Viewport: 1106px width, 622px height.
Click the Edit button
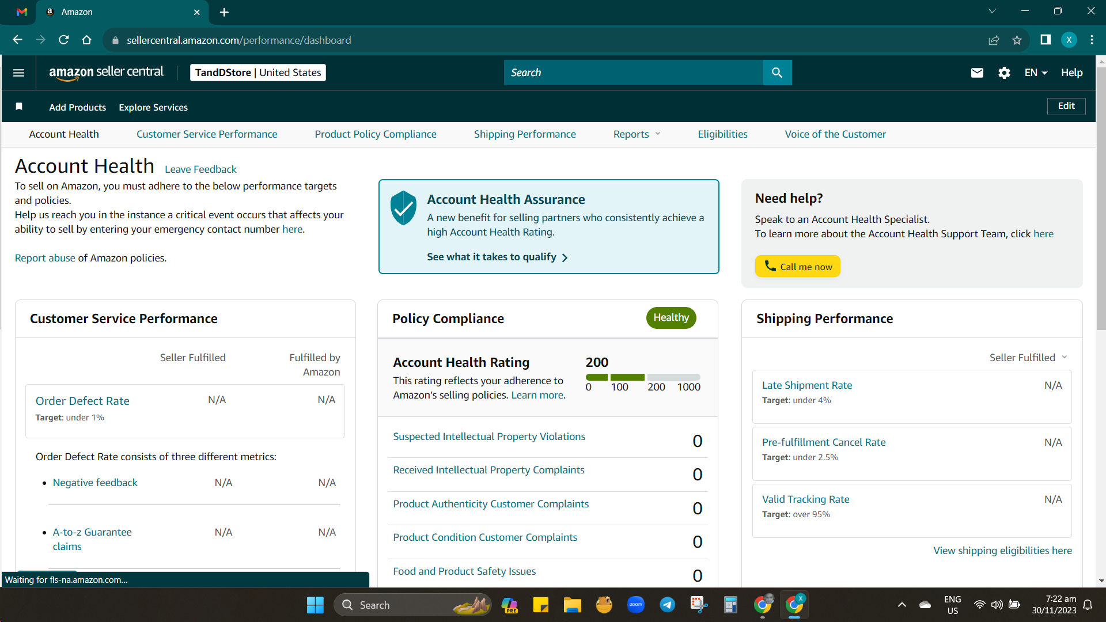pyautogui.click(x=1066, y=106)
